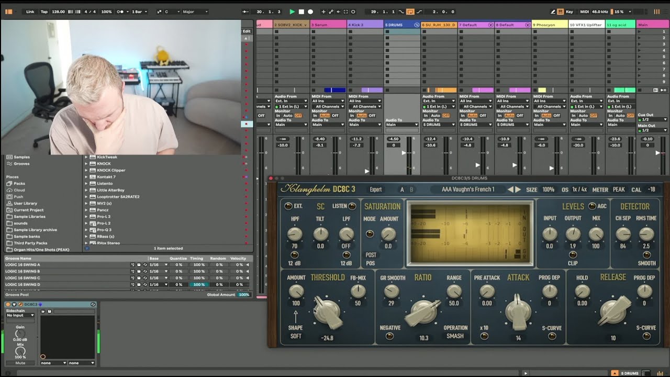Select DC8C 3 state B
The width and height of the screenshot is (670, 377).
pyautogui.click(x=411, y=190)
